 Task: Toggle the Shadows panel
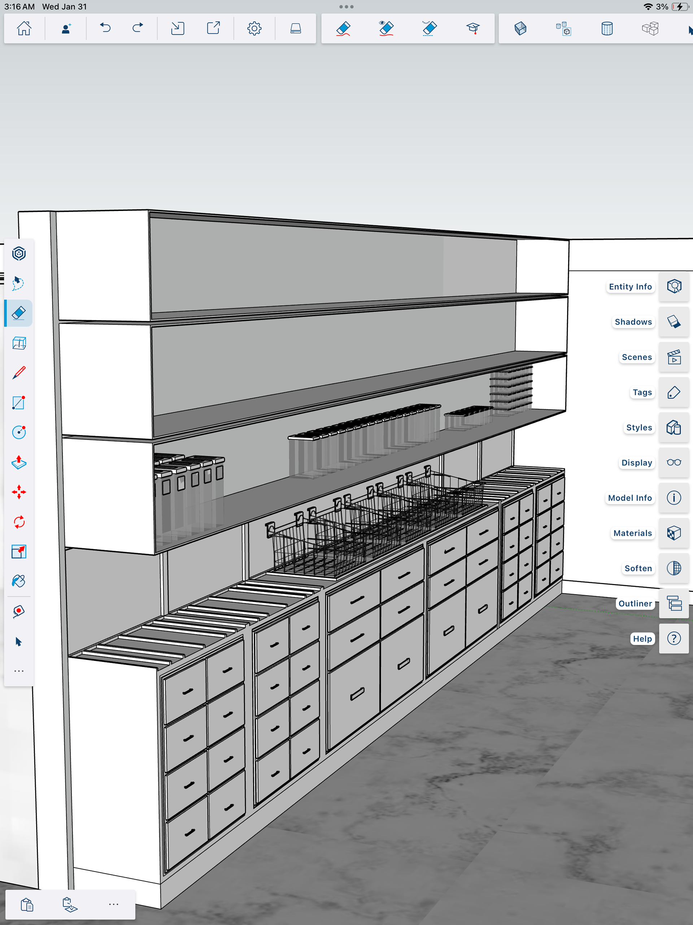[x=674, y=321]
